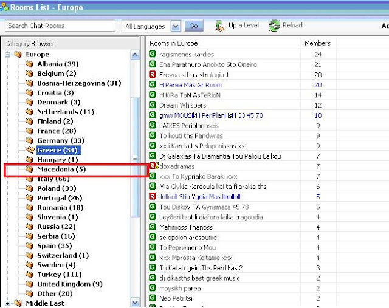
Task: Click the G icon for To Peprwmeno Mou
Action: 152,247
